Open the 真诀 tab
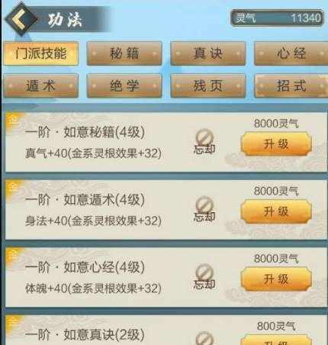328x345 pixels. (208, 53)
